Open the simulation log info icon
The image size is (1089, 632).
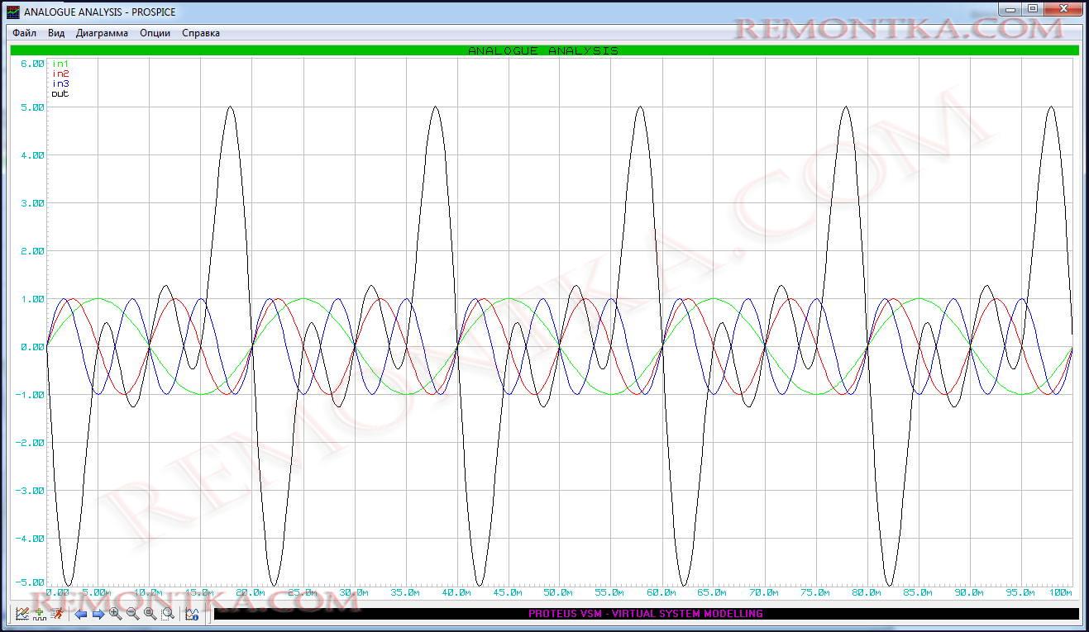192,614
